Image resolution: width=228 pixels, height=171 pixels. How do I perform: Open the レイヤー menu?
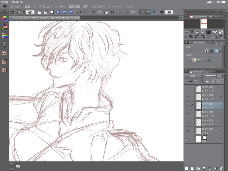coord(60,7)
